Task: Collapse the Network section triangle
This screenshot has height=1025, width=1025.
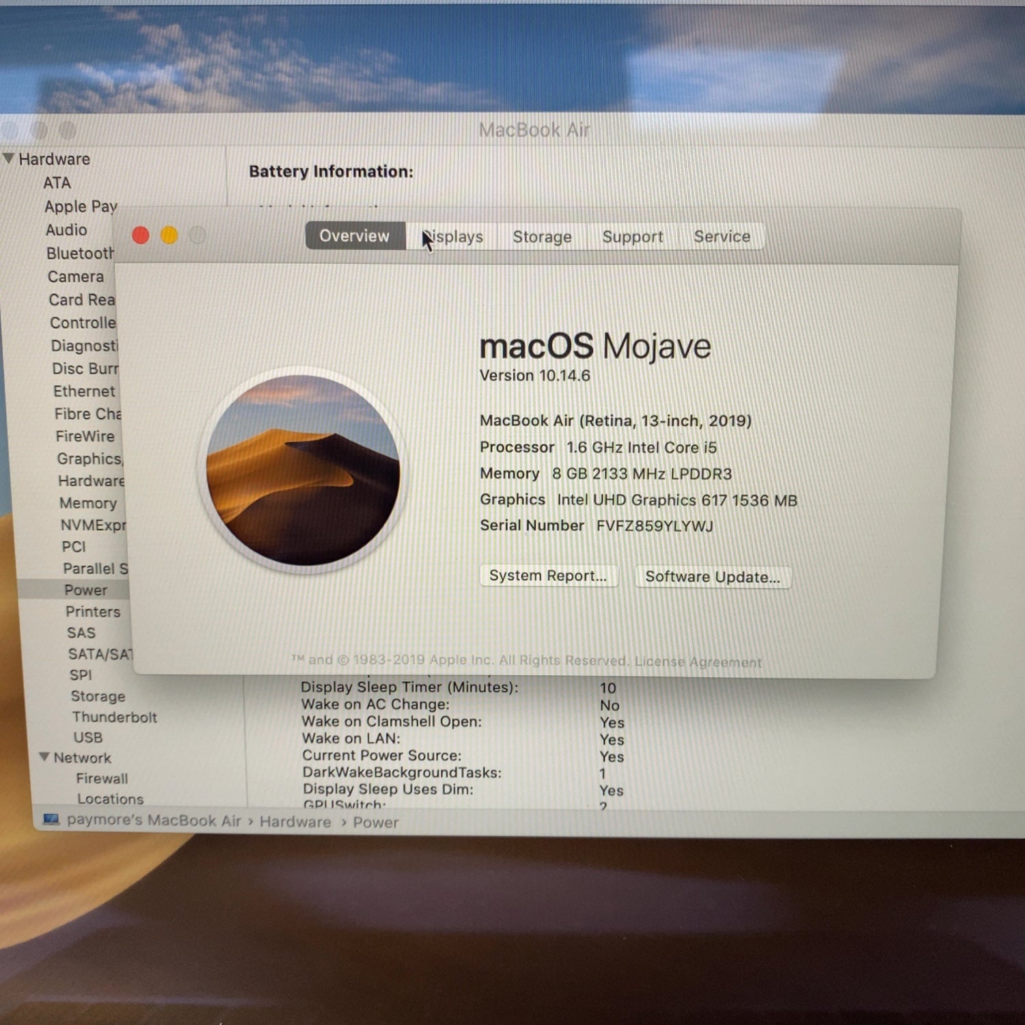Action: (x=44, y=757)
